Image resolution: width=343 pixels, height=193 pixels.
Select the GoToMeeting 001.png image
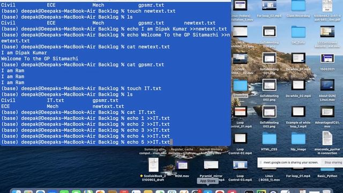point(269,58)
